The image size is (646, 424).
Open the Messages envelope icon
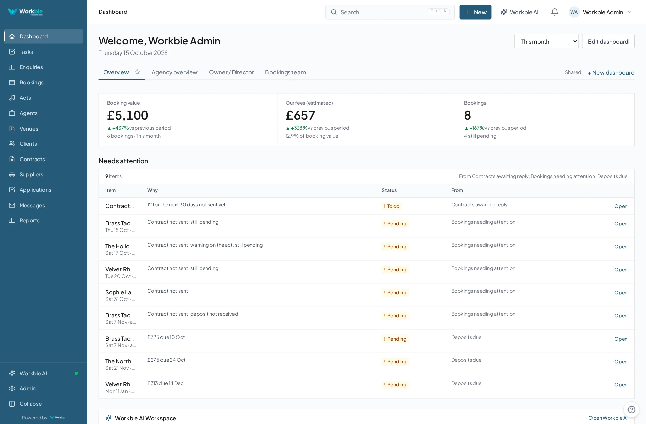(x=12, y=205)
